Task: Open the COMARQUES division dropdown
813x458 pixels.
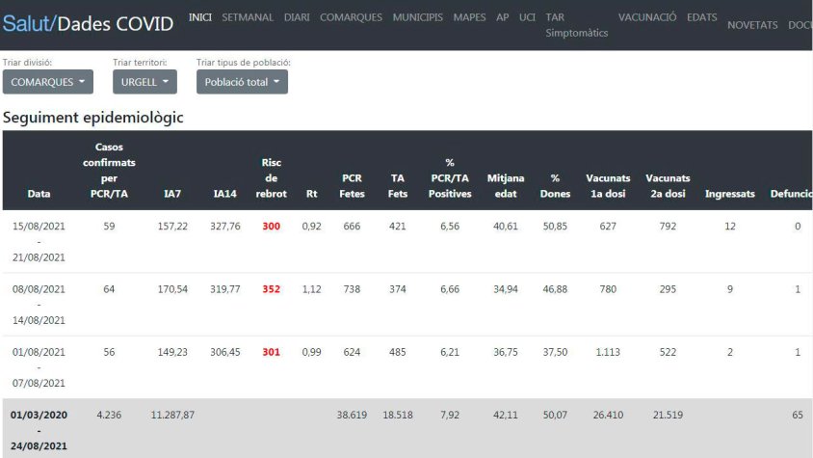Action: [48, 82]
